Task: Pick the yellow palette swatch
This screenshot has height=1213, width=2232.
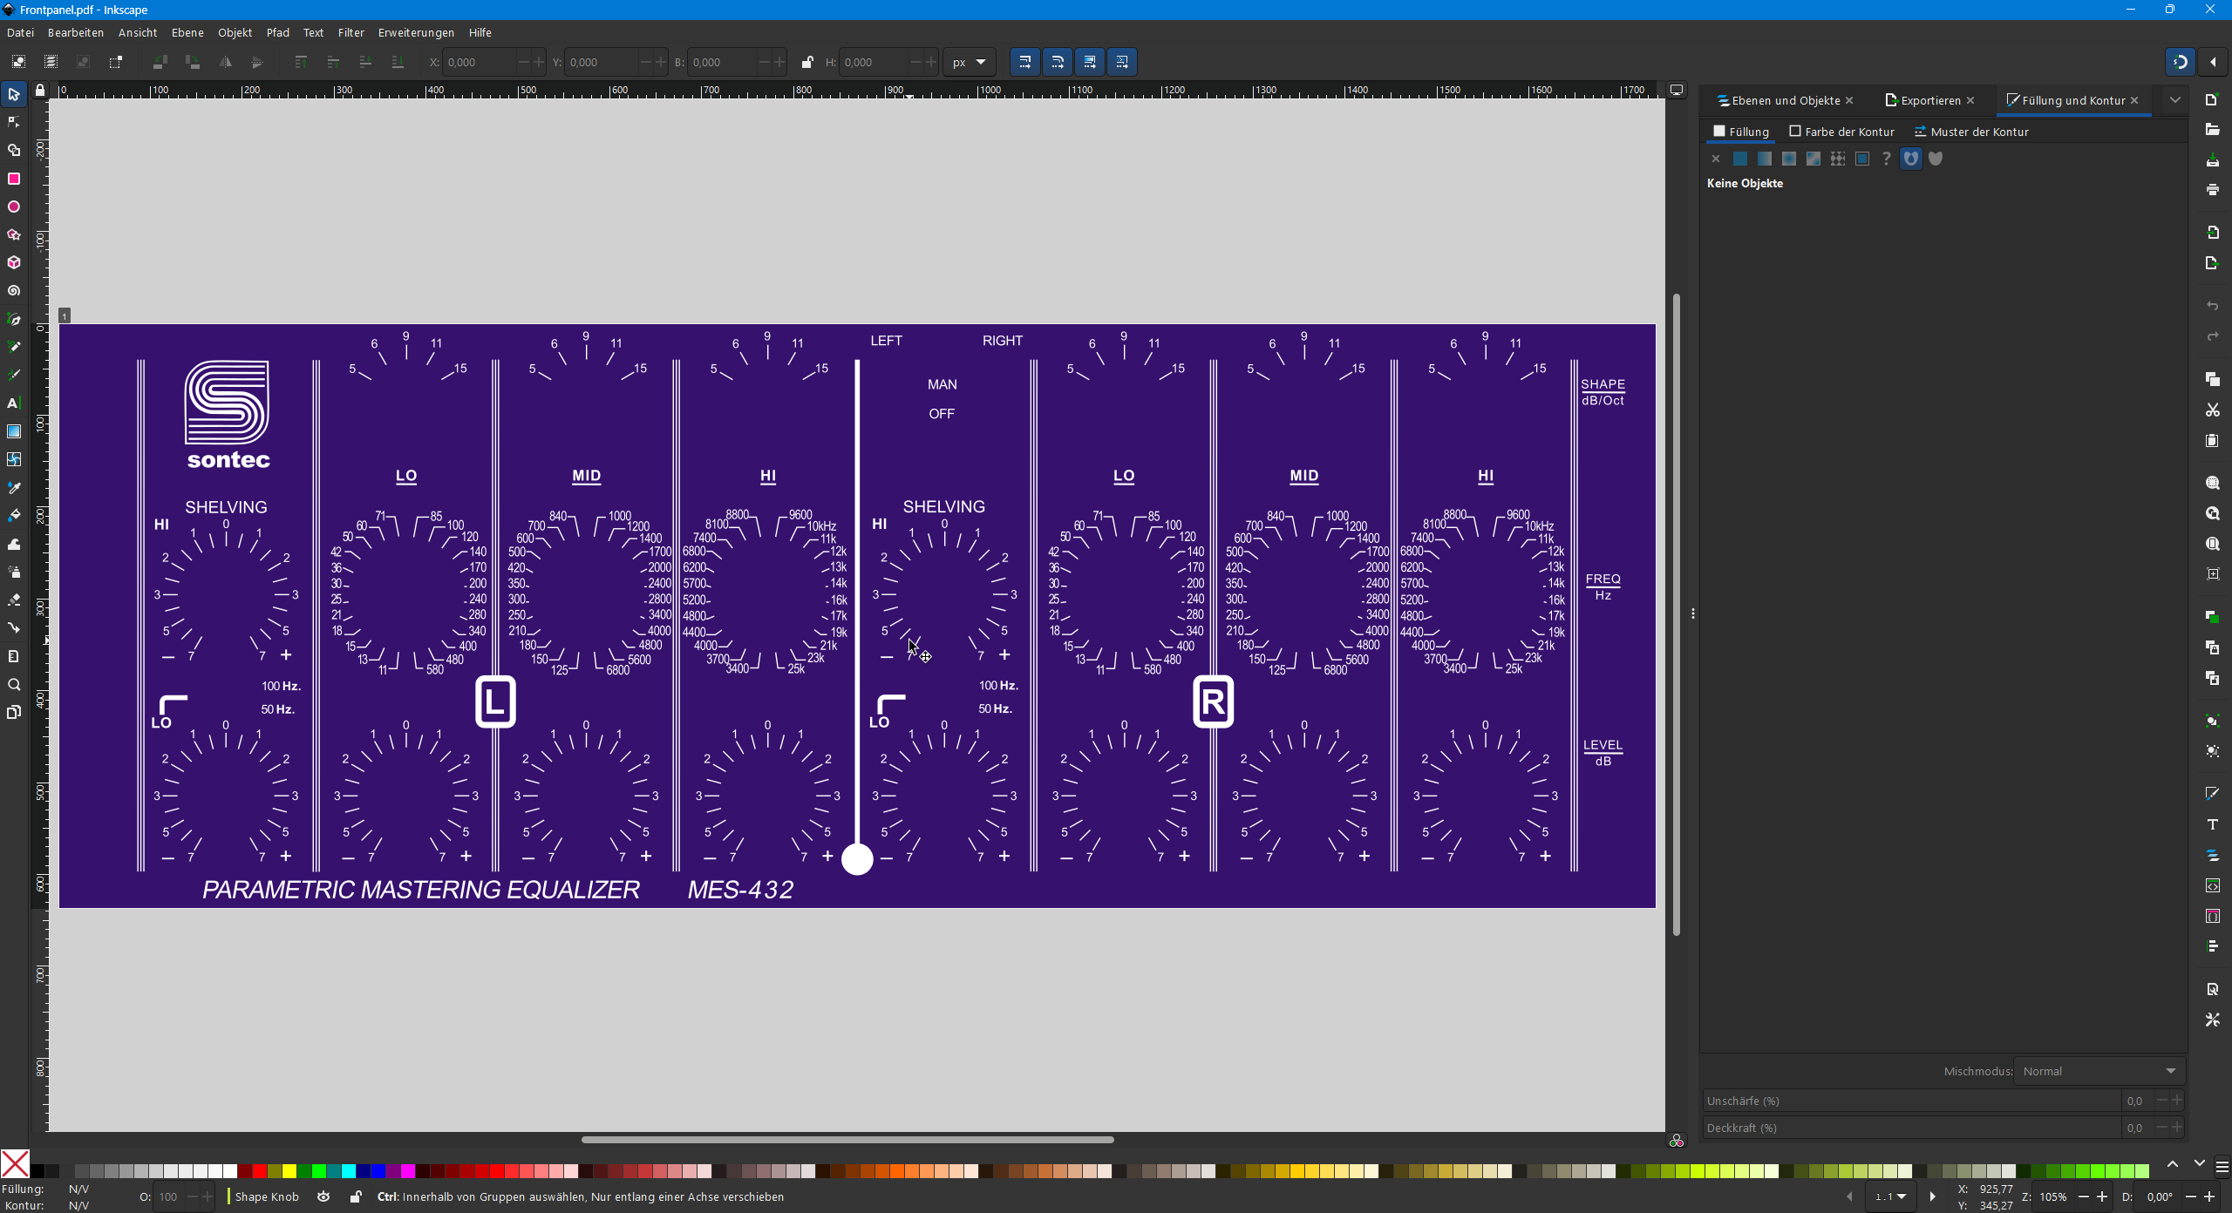Action: point(289,1170)
